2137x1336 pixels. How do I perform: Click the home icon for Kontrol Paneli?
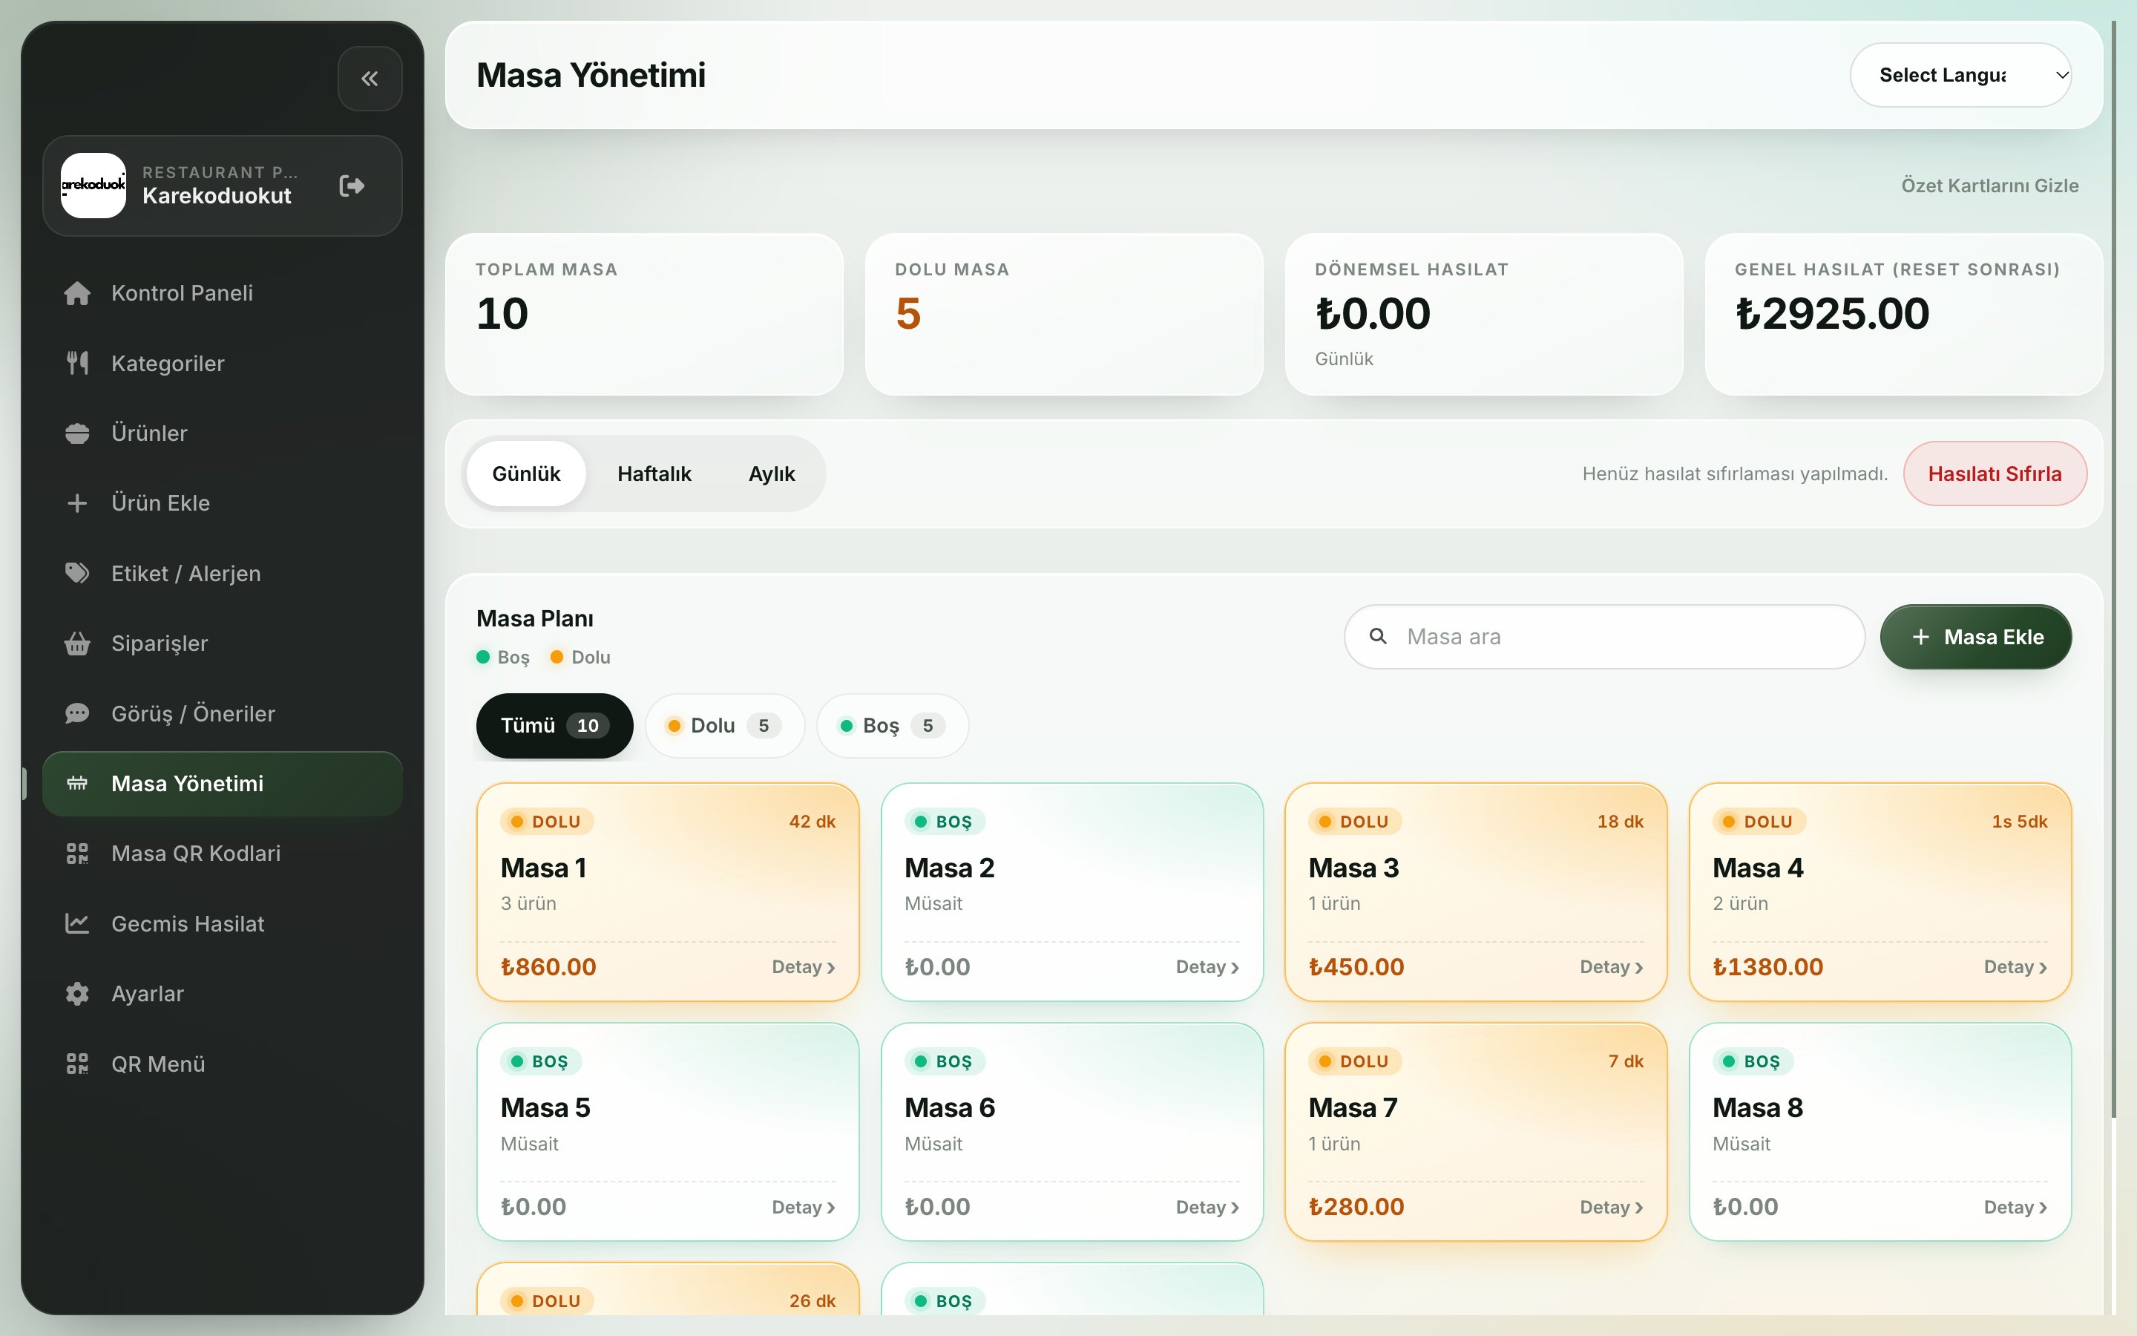pyautogui.click(x=78, y=293)
